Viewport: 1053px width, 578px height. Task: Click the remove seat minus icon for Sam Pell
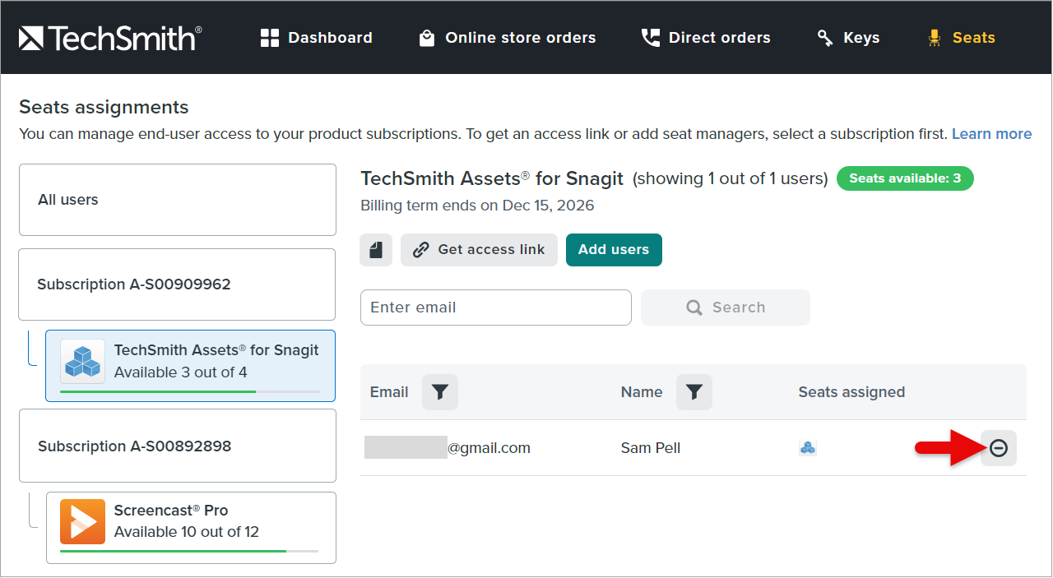998,448
